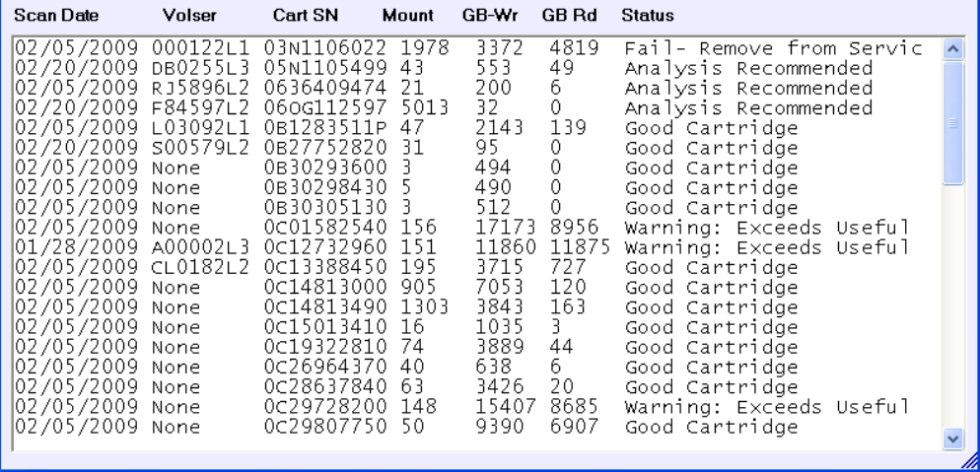Click the Scan Date column label
The width and height of the screenshot is (980, 472).
(x=56, y=16)
